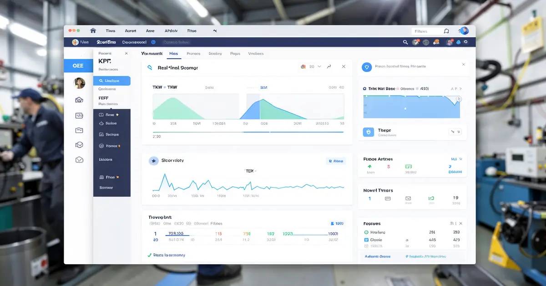Click the blue button in the line chart header
The width and height of the screenshot is (546, 286).
point(336,161)
